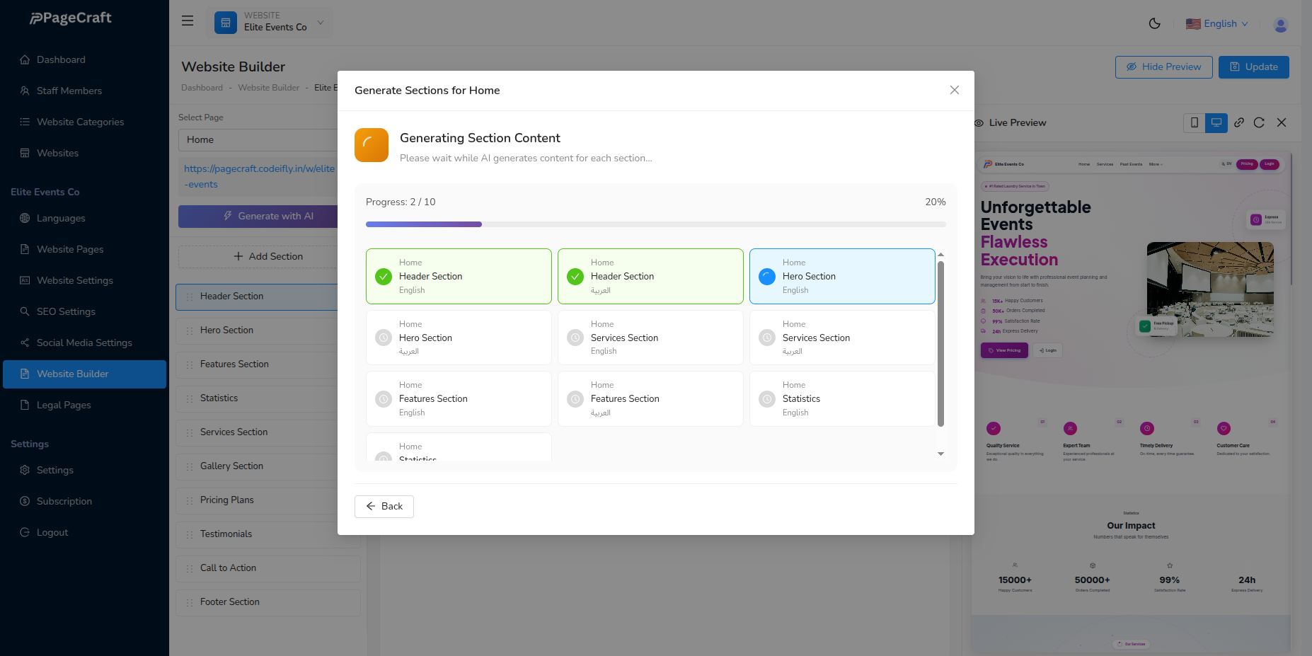Expand the Elite Events Co website selector
1312x656 pixels.
coord(272,22)
